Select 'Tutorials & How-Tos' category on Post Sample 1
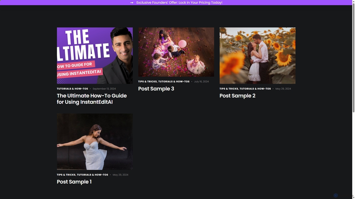Viewport: 355px width, 199px height. [x=92, y=175]
